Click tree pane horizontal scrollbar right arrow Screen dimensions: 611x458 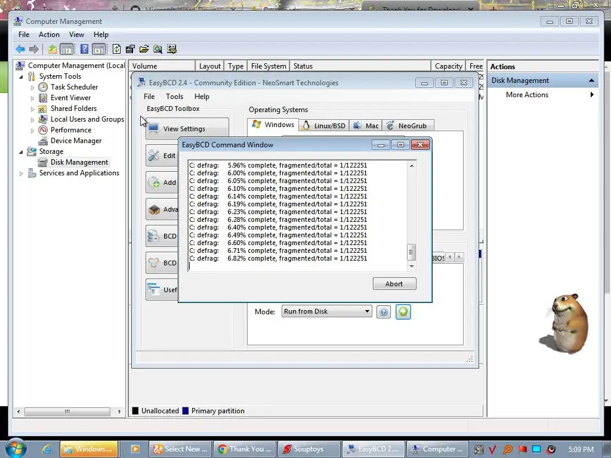coord(119,411)
